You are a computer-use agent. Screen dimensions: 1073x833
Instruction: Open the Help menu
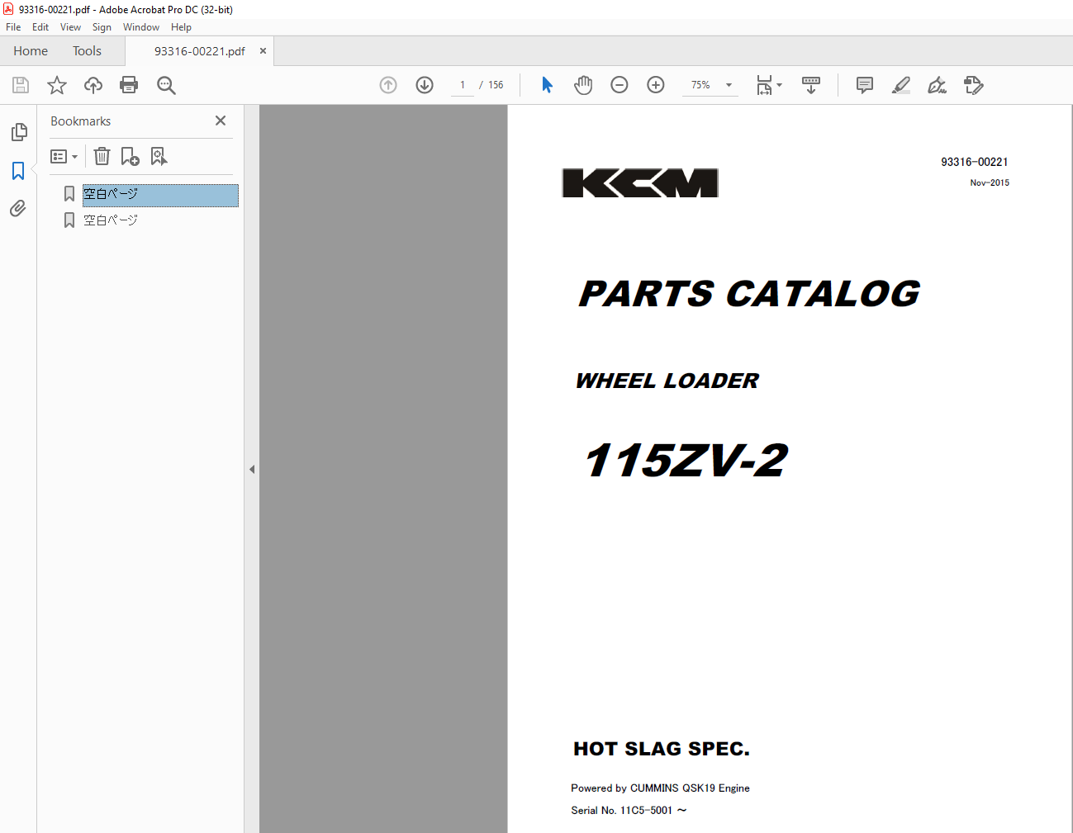click(x=181, y=27)
